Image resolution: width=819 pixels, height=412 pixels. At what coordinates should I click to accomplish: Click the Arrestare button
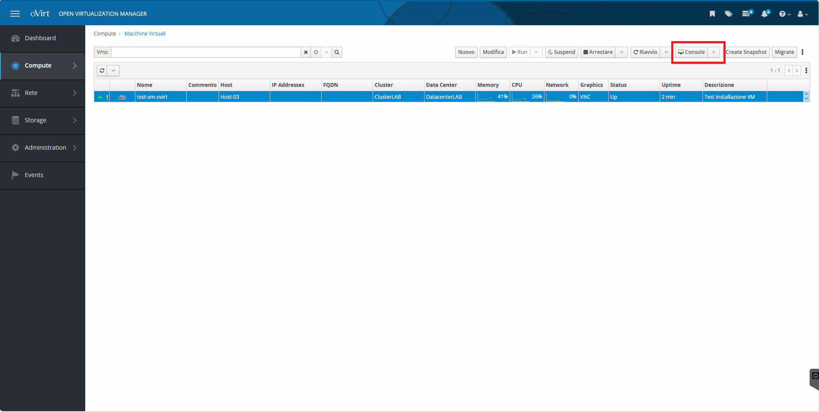tap(598, 52)
